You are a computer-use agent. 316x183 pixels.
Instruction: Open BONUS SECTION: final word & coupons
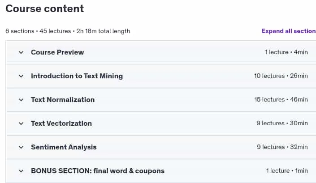(98, 171)
